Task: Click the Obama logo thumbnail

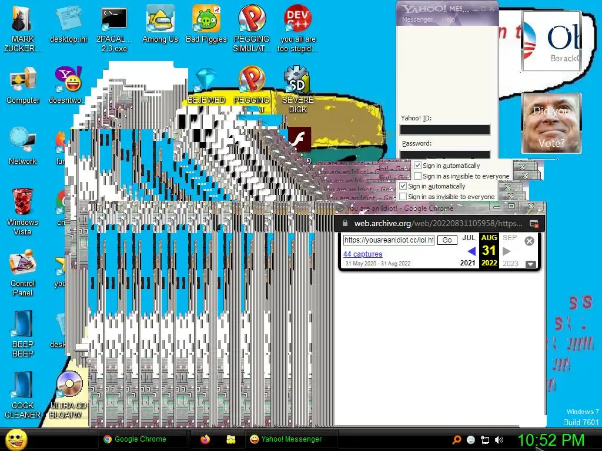Action: click(x=551, y=41)
